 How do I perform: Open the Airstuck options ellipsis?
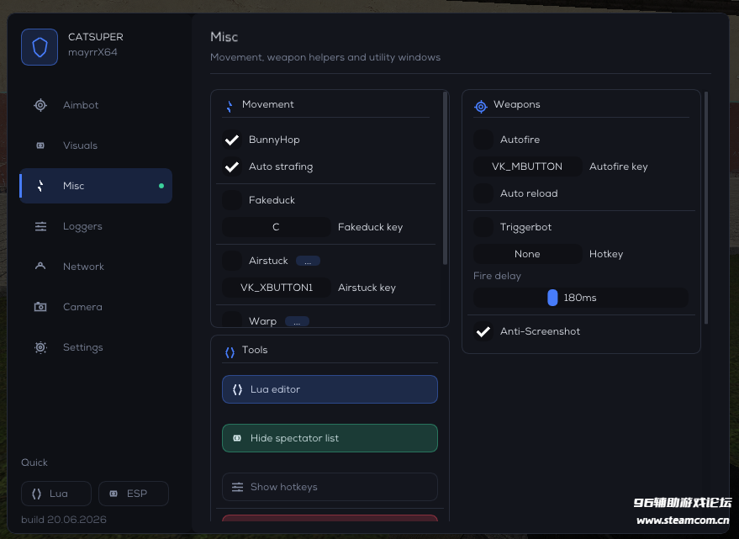click(308, 261)
